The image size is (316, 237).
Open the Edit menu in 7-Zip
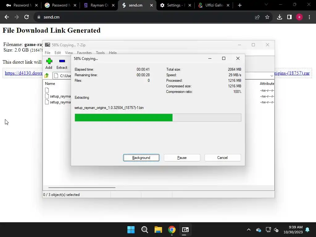pyautogui.click(x=58, y=52)
